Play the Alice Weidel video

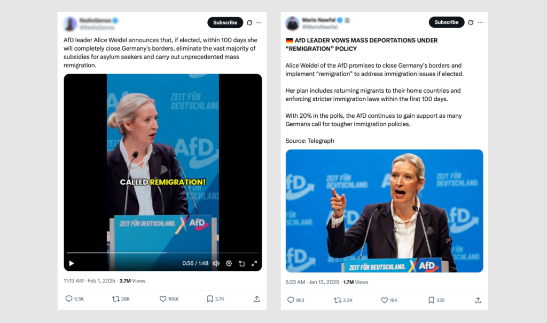[72, 263]
